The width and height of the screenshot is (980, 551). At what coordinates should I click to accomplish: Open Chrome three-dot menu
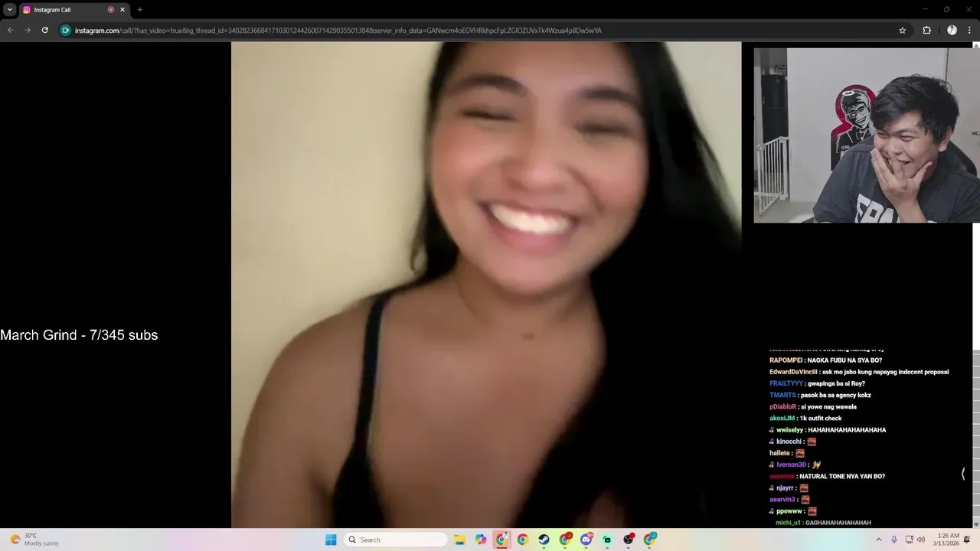(969, 31)
